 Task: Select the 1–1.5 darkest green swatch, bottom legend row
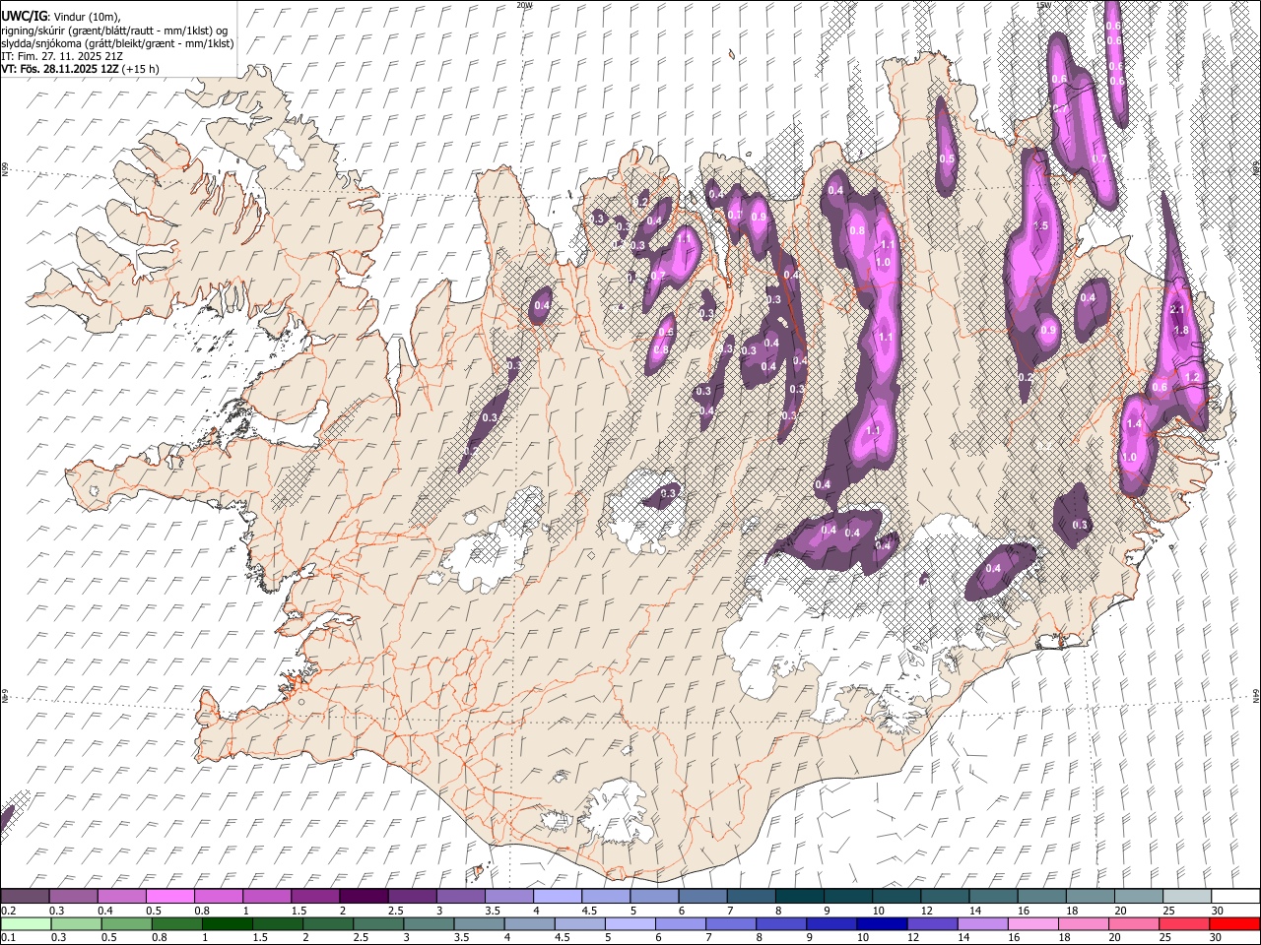[x=227, y=923]
